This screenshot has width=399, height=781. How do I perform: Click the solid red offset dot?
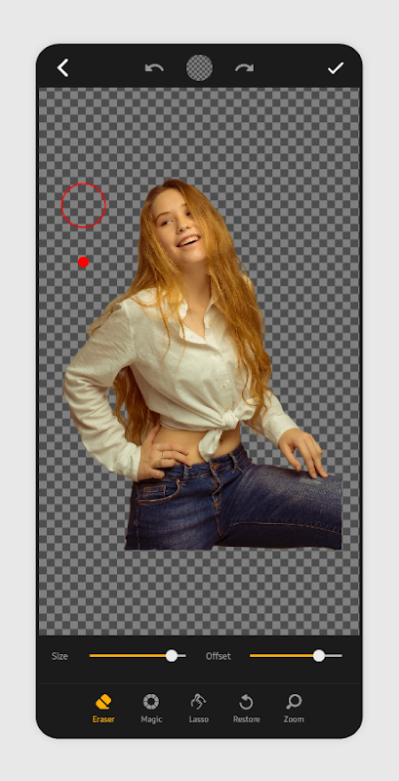pyautogui.click(x=84, y=262)
